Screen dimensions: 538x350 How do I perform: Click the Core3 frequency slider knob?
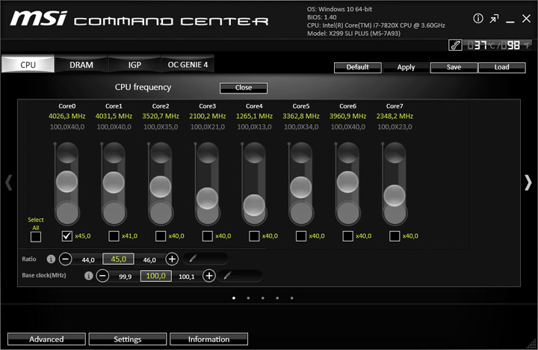coord(207,198)
